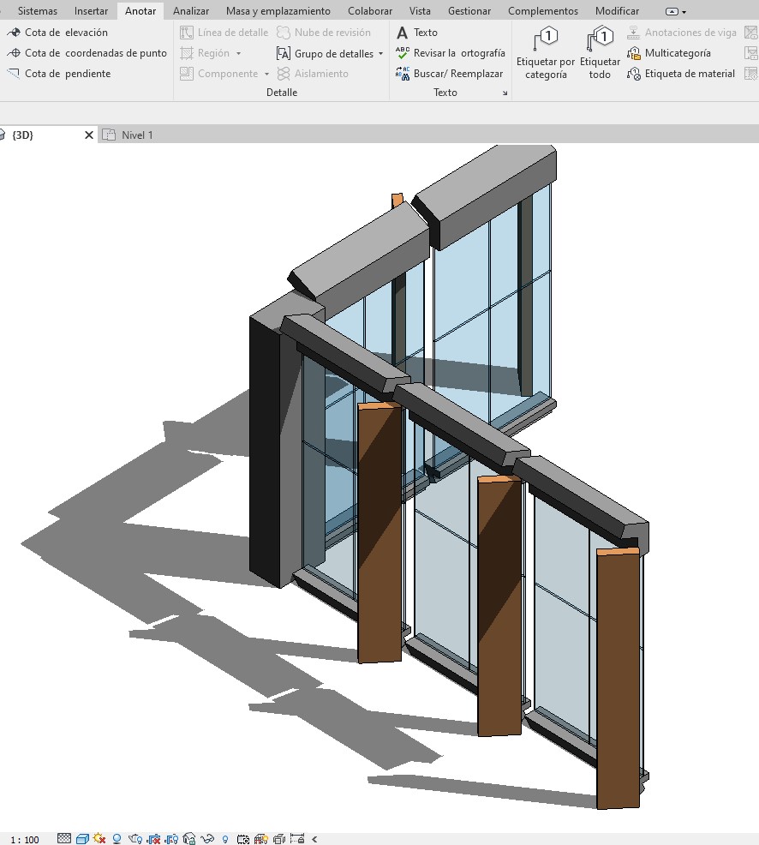
Task: Switch to the Analizar ribbon tab
Action: click(190, 11)
